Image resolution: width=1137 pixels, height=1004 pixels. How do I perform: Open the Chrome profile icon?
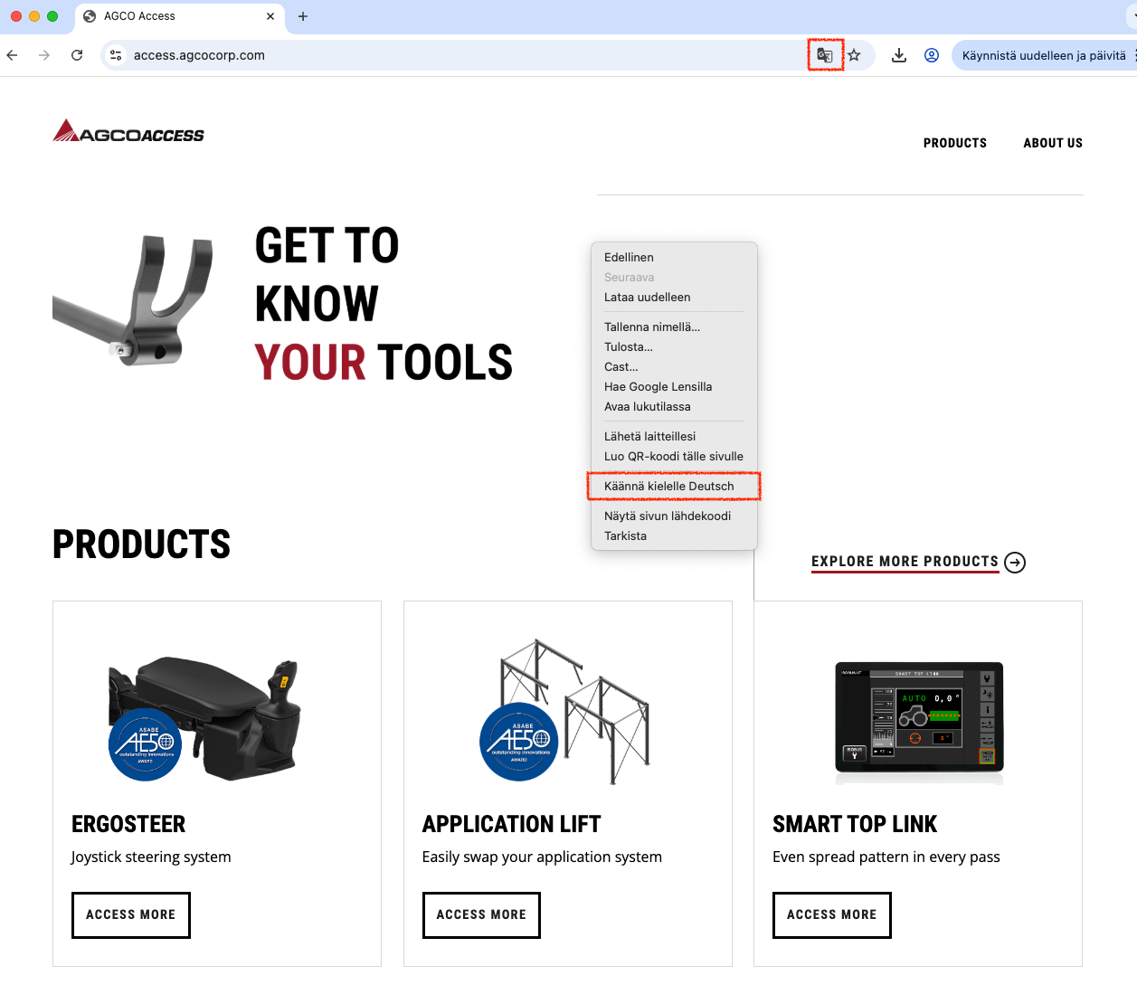pyautogui.click(x=932, y=55)
